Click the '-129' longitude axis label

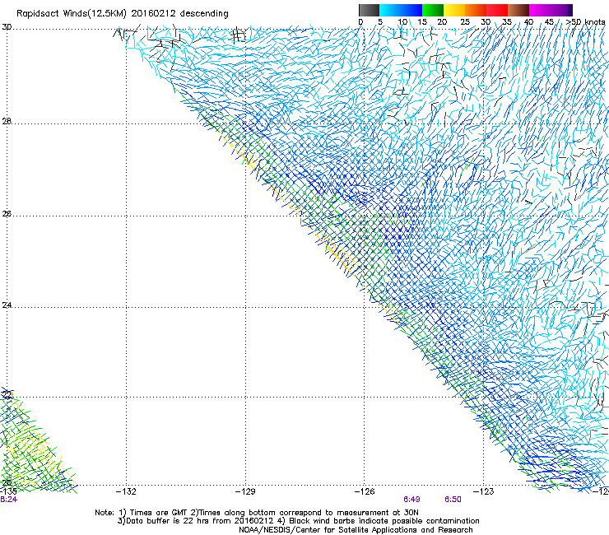click(245, 491)
